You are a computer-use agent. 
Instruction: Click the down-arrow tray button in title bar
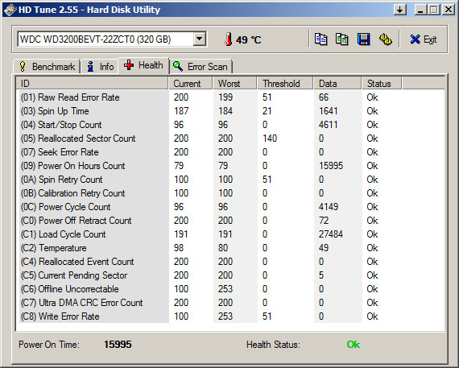pyautogui.click(x=400, y=10)
